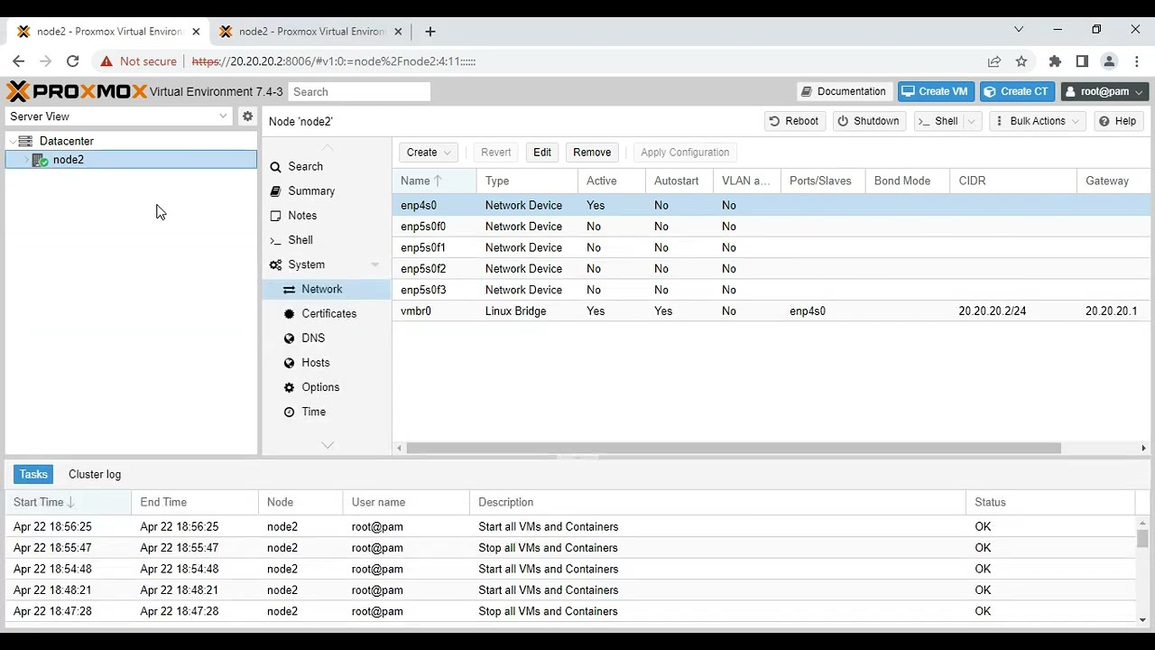Click Remove network device button
The height and width of the screenshot is (650, 1155).
(x=592, y=153)
